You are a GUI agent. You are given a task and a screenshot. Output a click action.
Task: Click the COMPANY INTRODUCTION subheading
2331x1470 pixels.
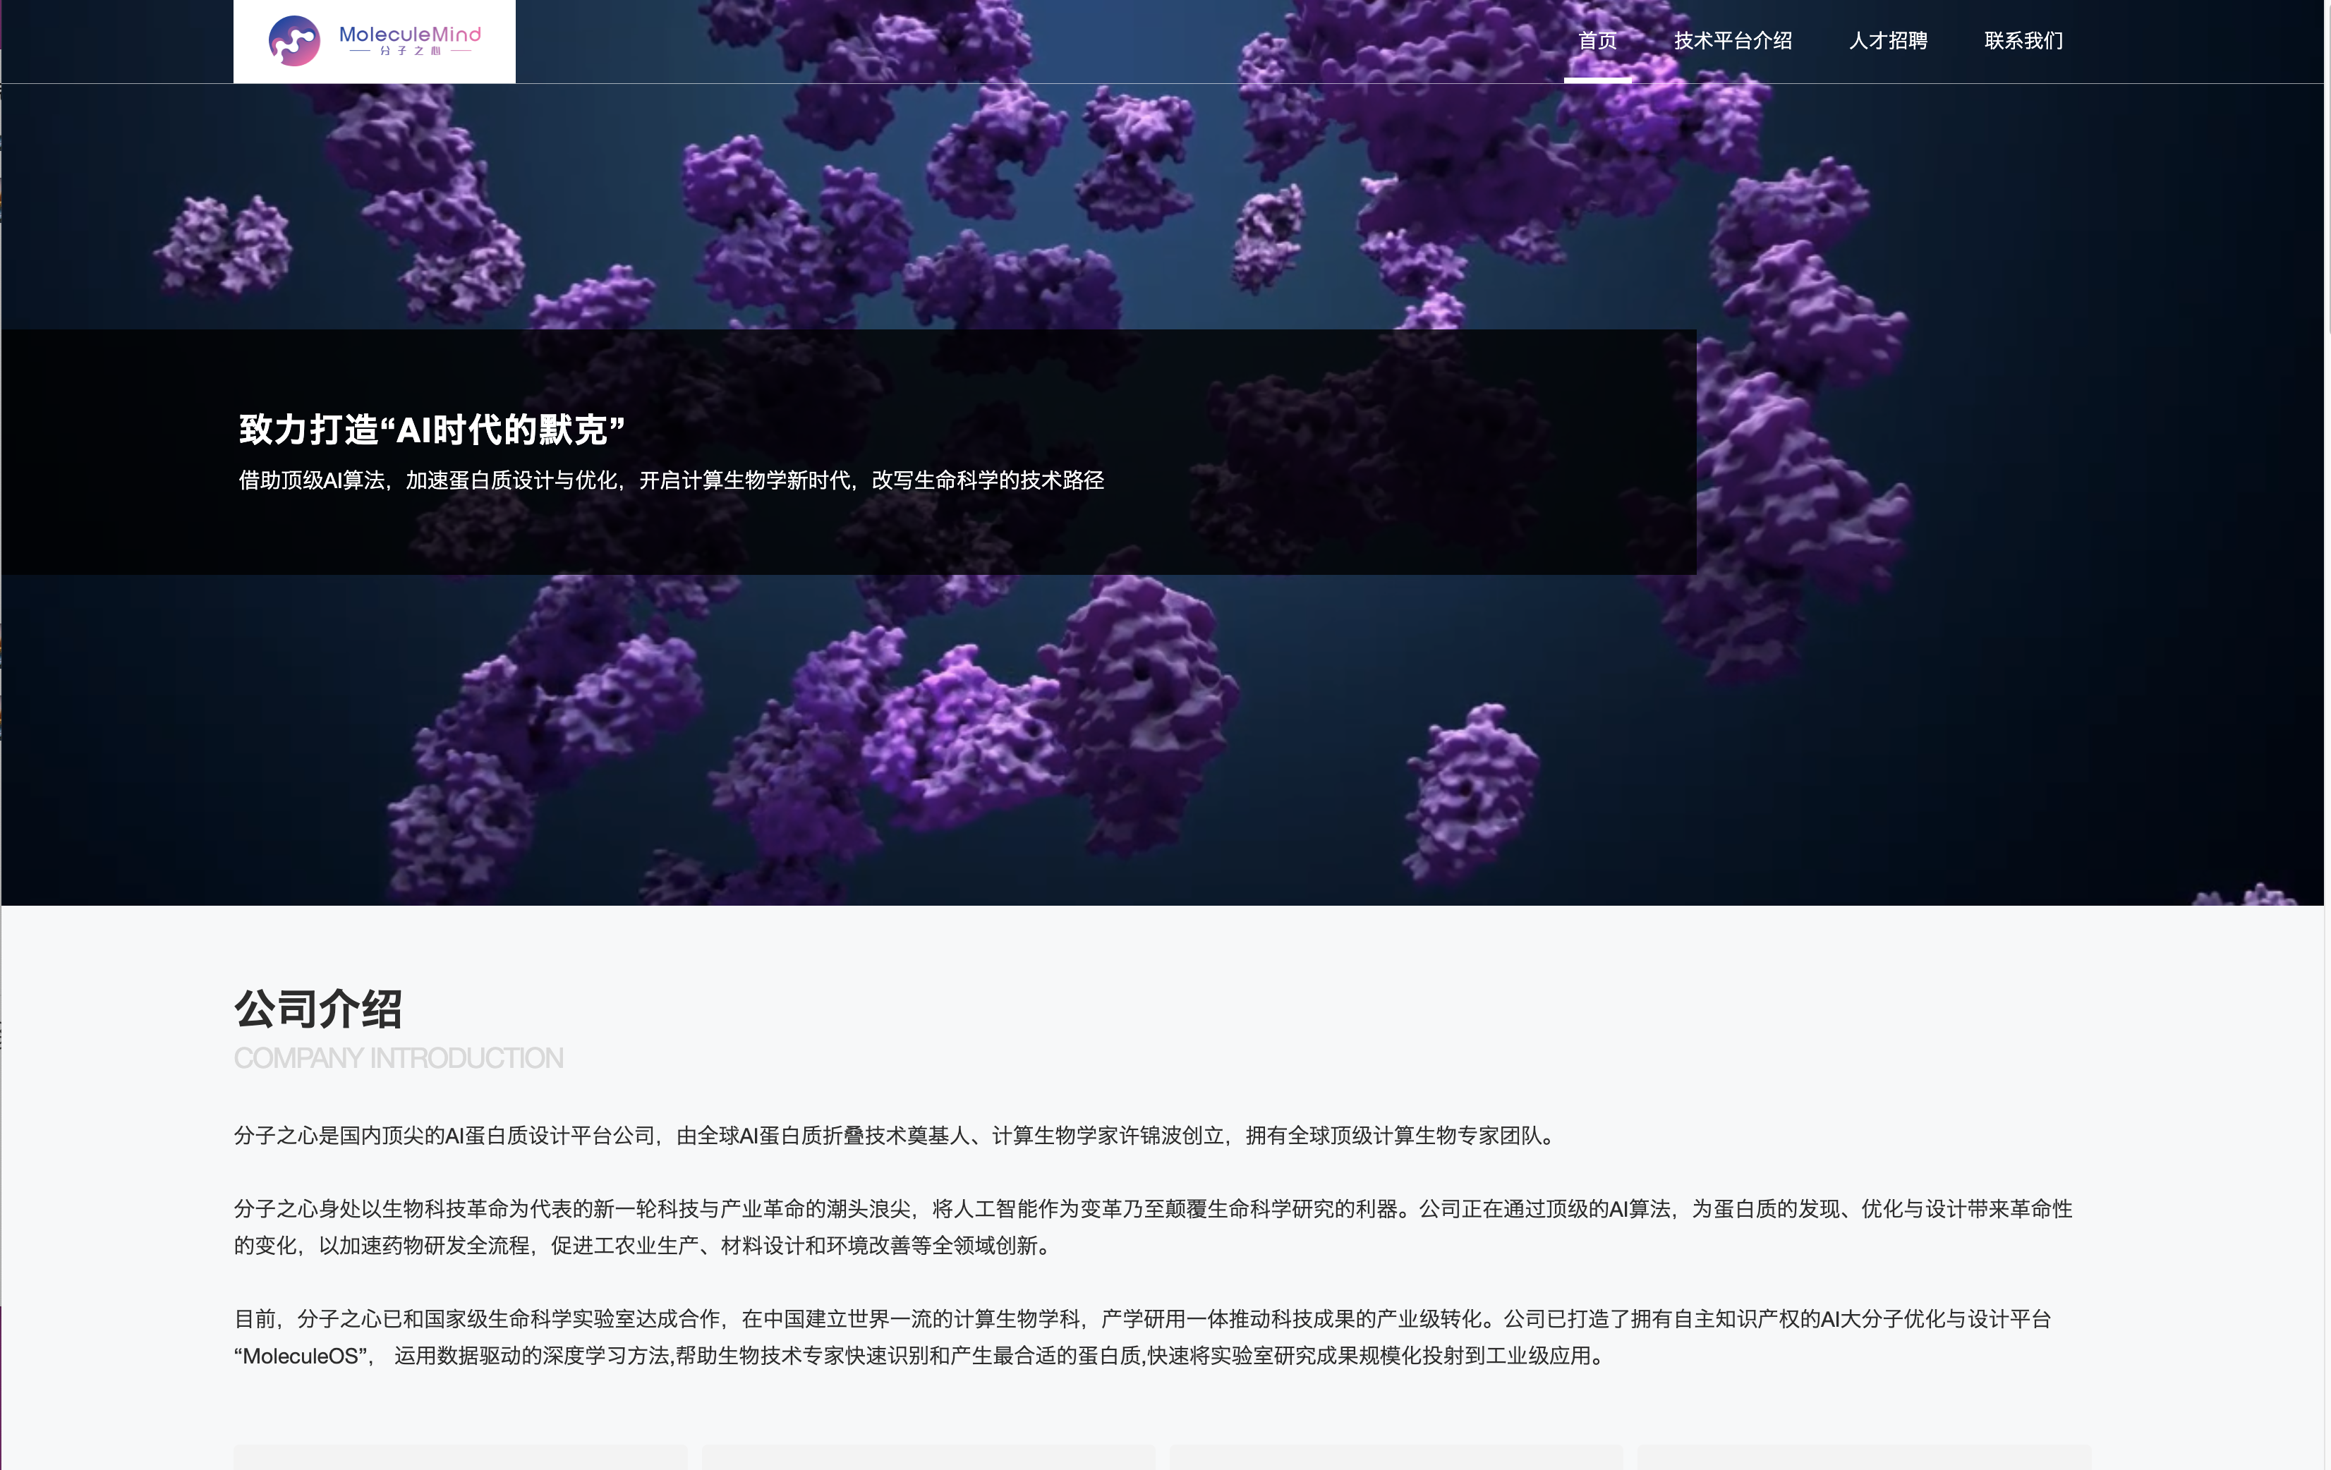(398, 1058)
